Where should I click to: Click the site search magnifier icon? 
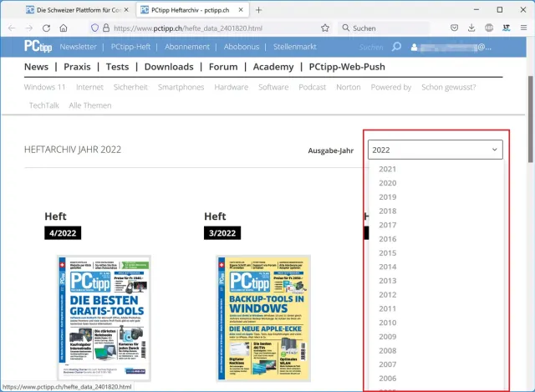click(x=397, y=47)
